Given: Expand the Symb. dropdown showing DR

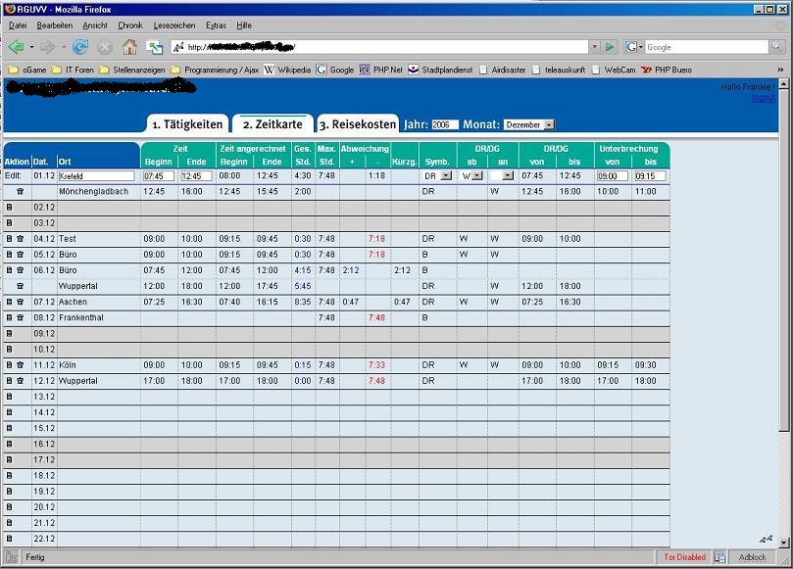Looking at the screenshot, I should click(446, 176).
